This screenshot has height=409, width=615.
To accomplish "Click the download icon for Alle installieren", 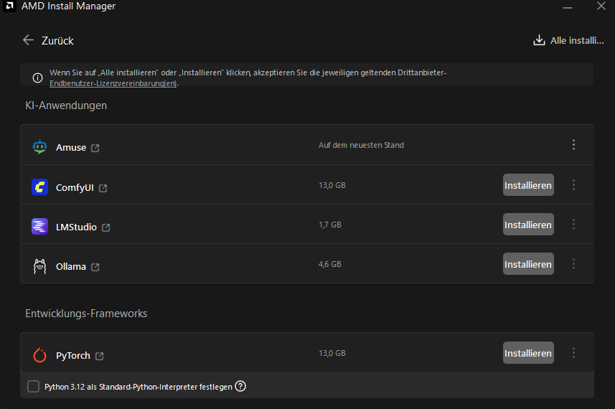I will tap(540, 40).
